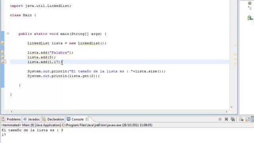Click editor horizontal scrollbar left arrow
Screen dimensions: 254x143
[12, 112]
